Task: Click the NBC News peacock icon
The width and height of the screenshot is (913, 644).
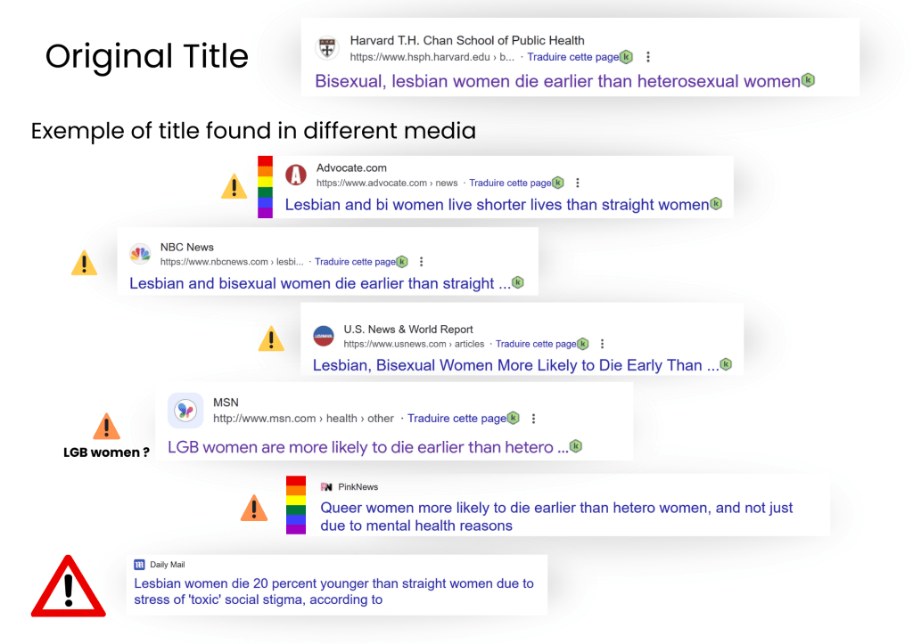Action: 140,254
